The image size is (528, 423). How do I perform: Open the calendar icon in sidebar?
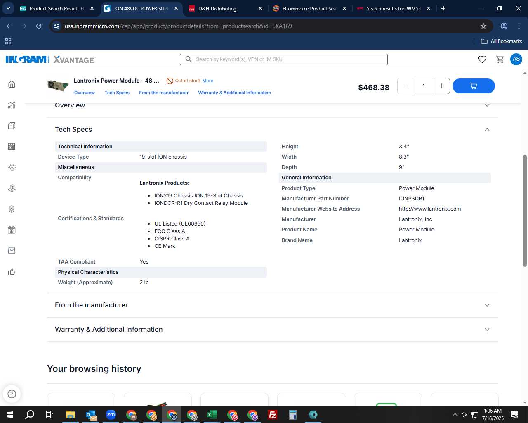coord(12,230)
